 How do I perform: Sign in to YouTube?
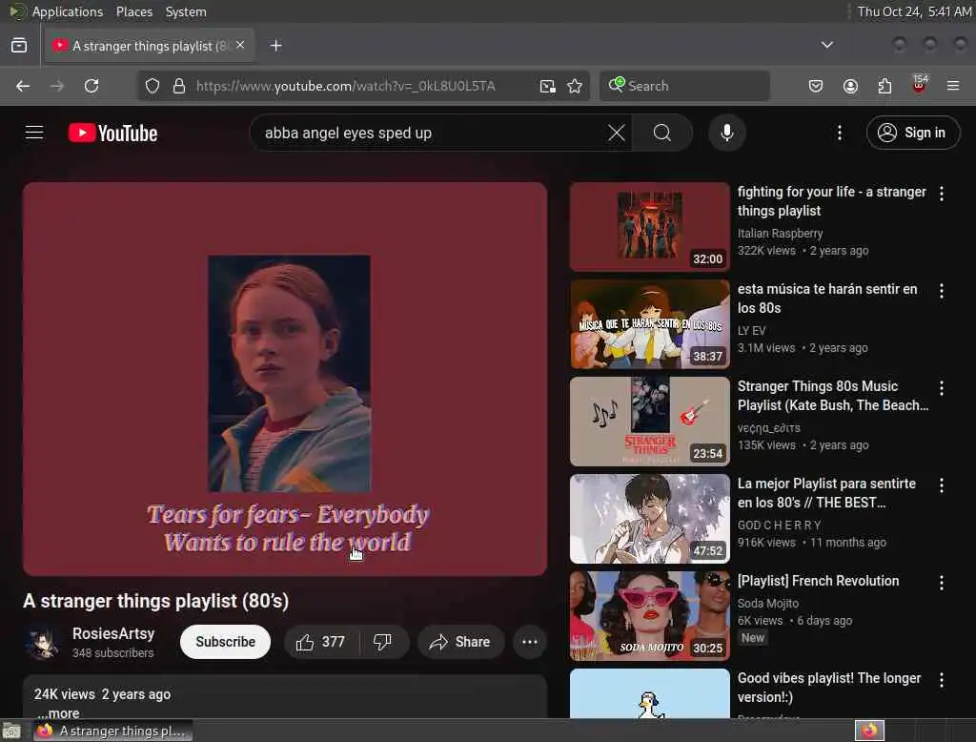(912, 133)
